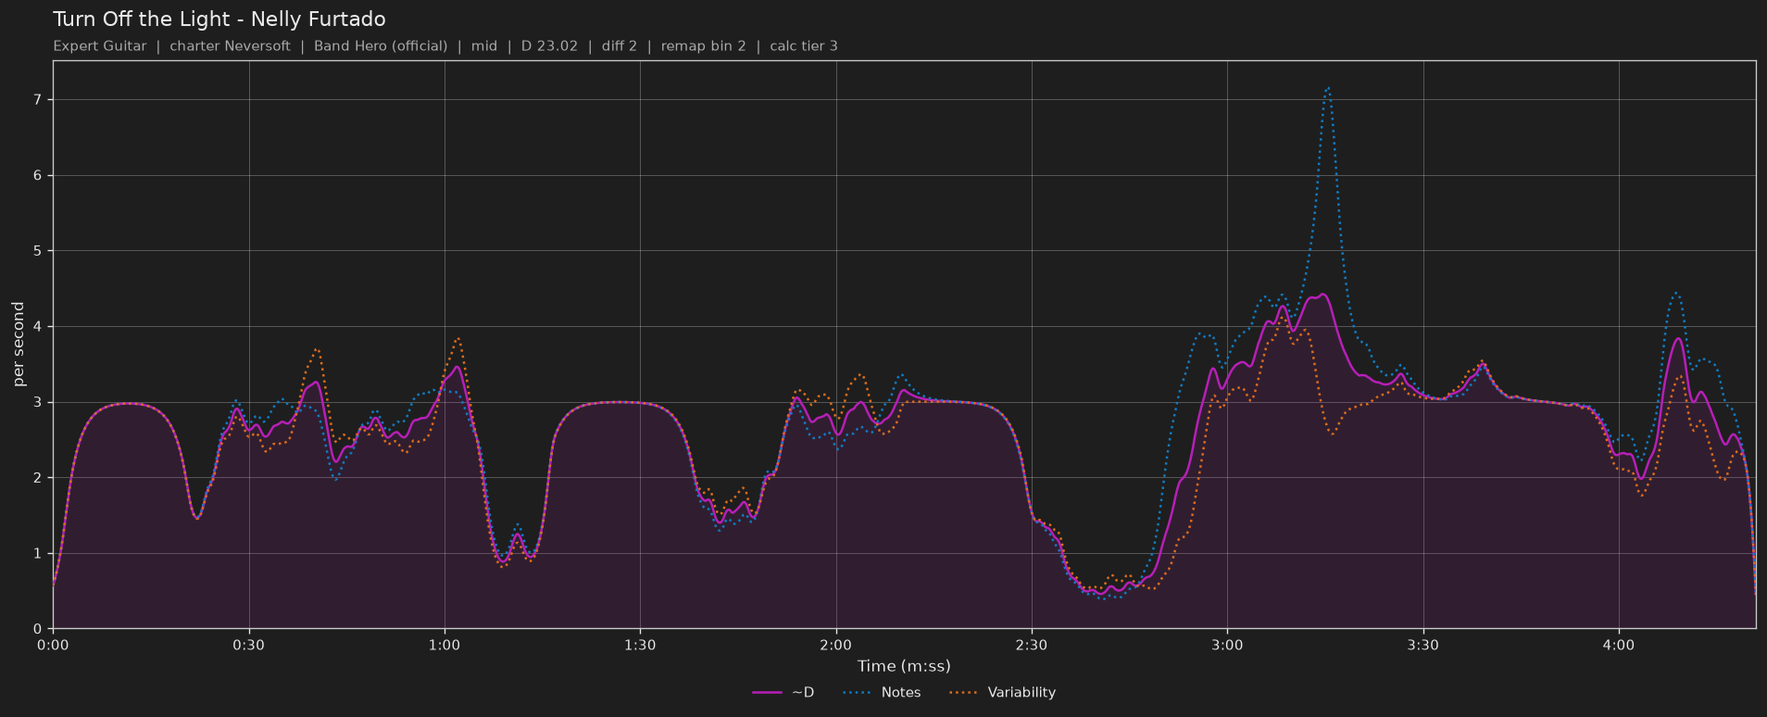
Task: Click the orange dotted Variability legend line sample
Action: pos(964,693)
